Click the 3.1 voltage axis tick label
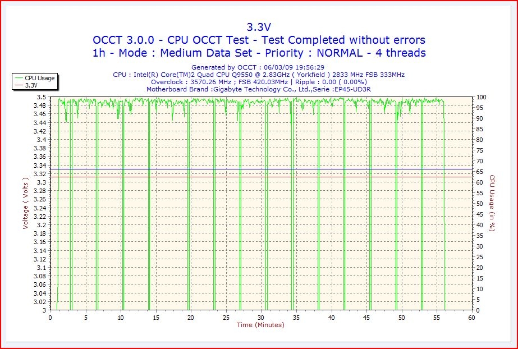 click(42, 268)
